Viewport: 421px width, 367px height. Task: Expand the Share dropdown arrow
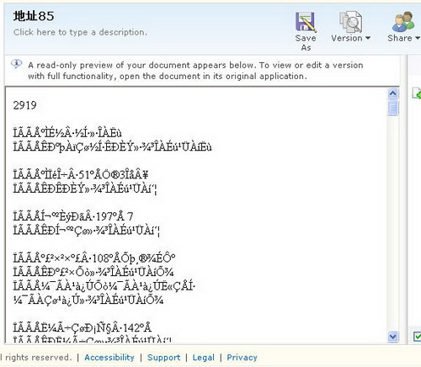(x=418, y=38)
